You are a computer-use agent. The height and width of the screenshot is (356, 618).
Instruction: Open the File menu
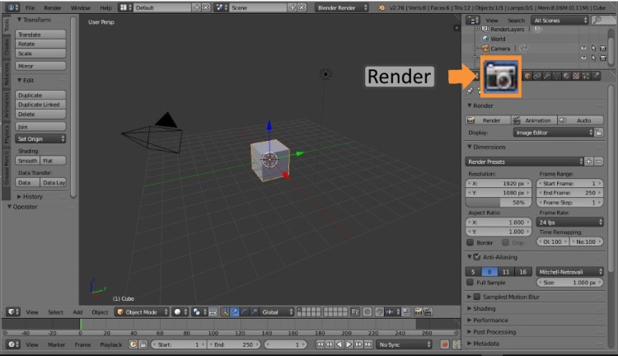(x=30, y=7)
